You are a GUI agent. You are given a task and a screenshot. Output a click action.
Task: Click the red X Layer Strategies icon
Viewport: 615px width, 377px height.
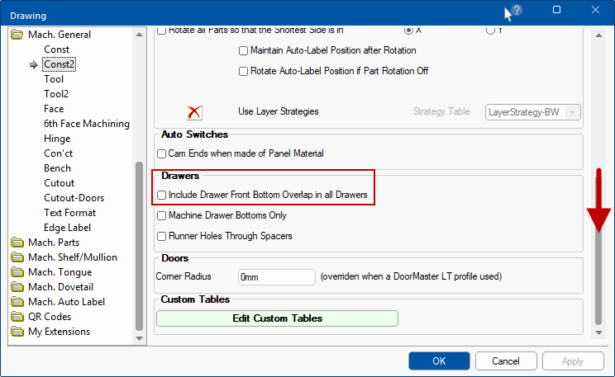(194, 112)
